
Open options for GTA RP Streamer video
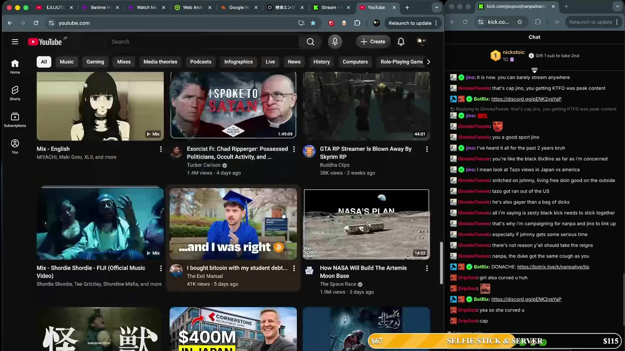(x=427, y=149)
